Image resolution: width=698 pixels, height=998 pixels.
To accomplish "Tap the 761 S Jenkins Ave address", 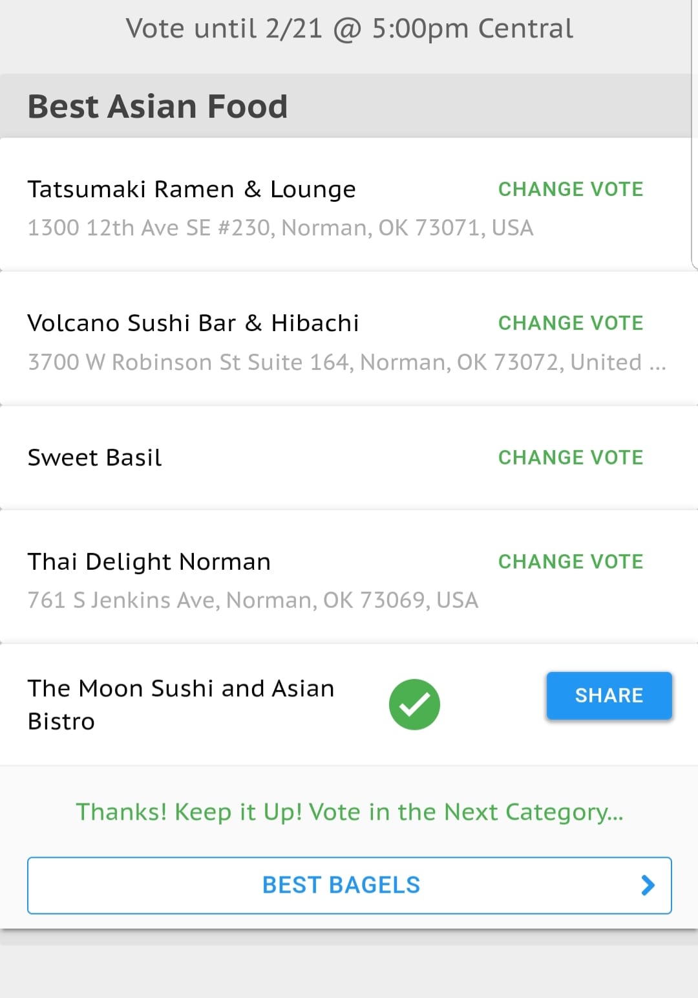I will [x=253, y=600].
